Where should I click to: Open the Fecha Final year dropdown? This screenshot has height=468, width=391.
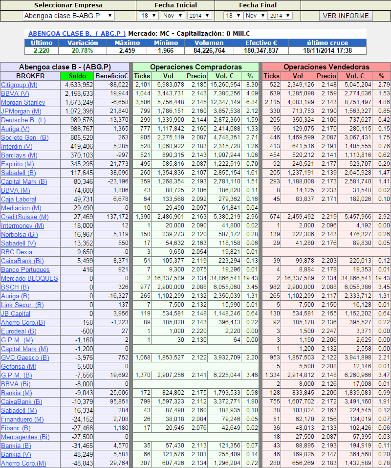(280, 16)
